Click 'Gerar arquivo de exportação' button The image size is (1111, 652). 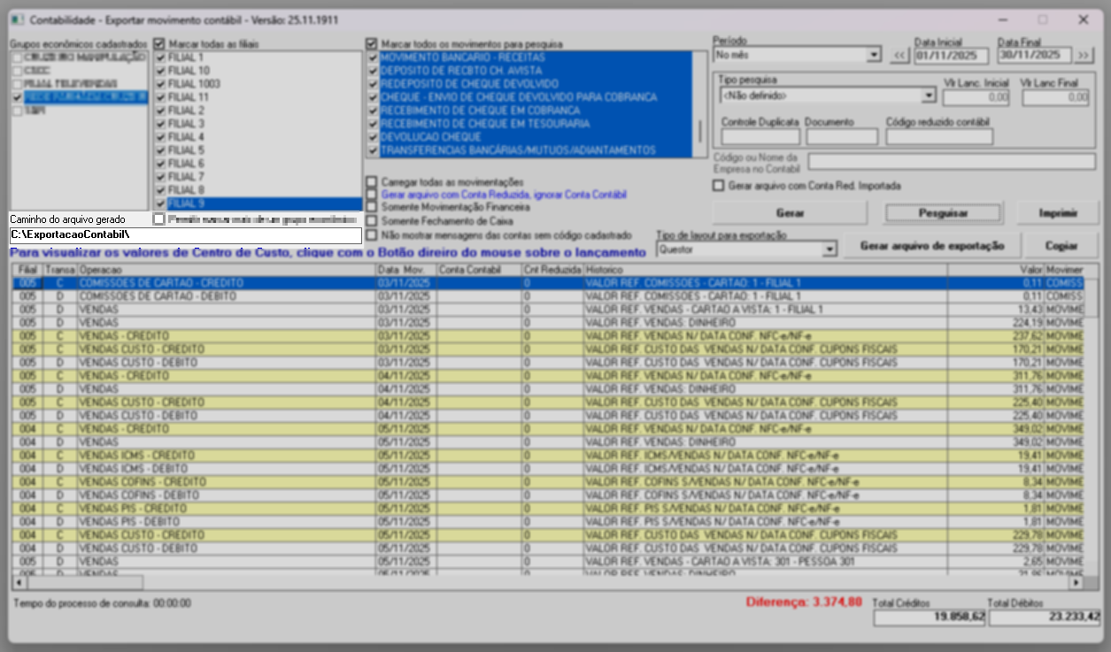click(932, 246)
